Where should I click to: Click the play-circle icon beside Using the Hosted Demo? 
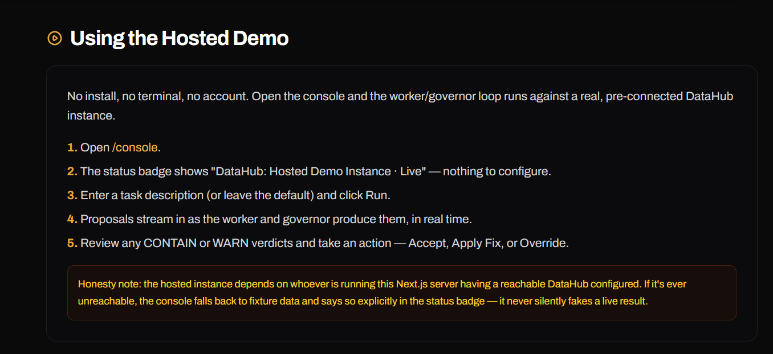55,39
